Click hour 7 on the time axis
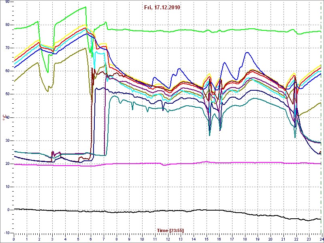 point(104,239)
